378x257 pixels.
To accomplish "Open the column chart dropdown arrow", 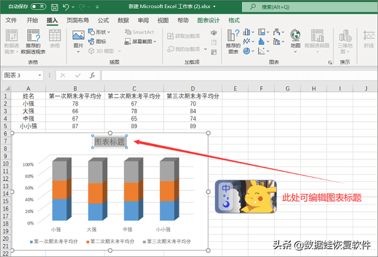I will pos(253,32).
